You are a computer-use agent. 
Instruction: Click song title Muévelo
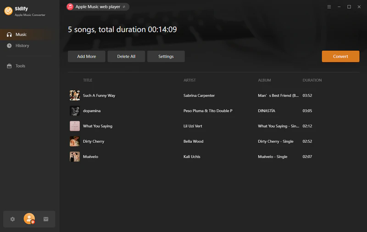point(90,157)
